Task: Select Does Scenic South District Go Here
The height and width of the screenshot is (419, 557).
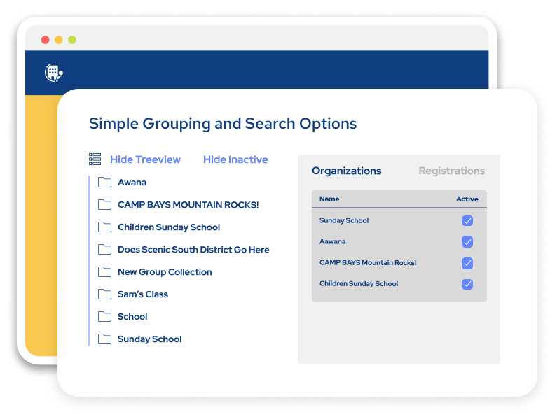Action: pyautogui.click(x=193, y=250)
